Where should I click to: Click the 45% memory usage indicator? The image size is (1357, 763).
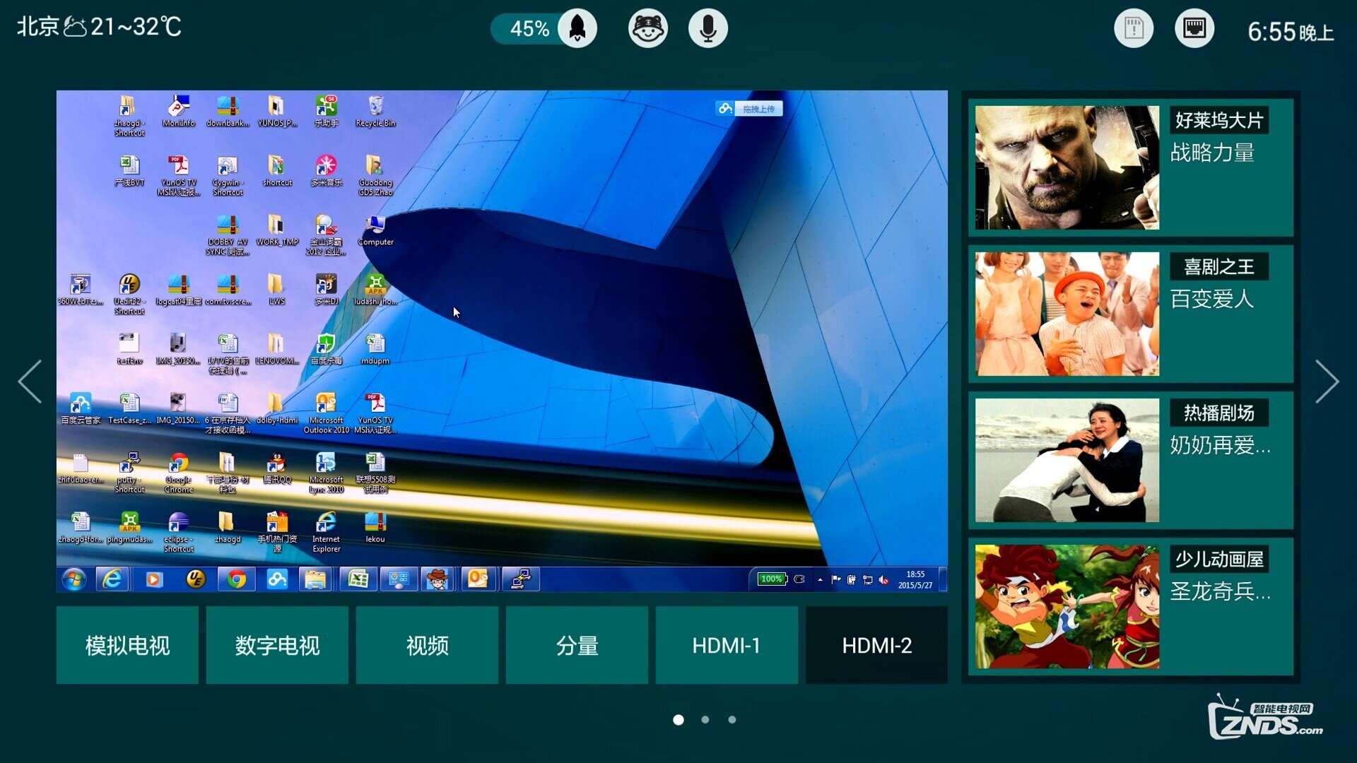(x=529, y=29)
